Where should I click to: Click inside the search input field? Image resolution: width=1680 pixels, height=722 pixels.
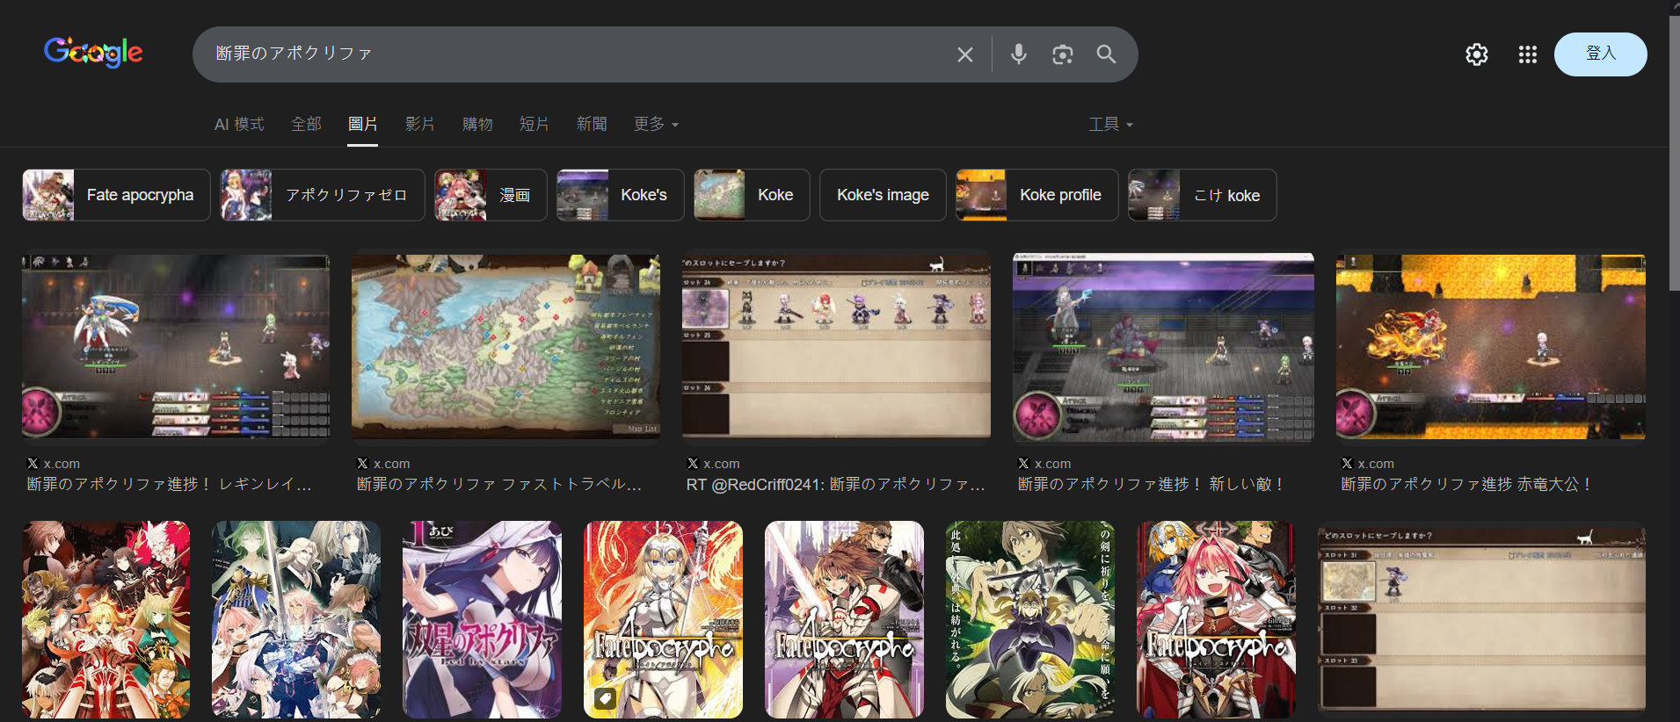pos(571,54)
